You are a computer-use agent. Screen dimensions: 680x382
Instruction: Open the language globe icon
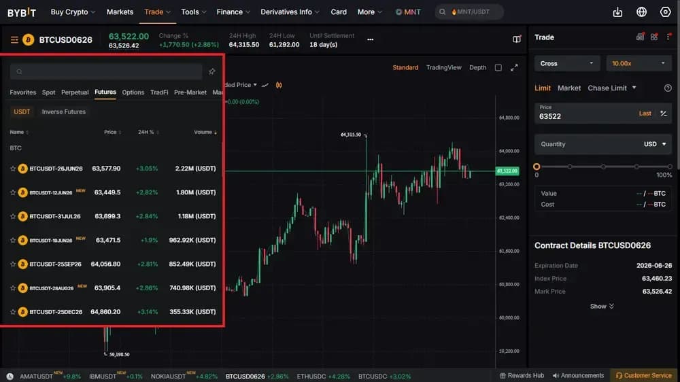coord(641,12)
